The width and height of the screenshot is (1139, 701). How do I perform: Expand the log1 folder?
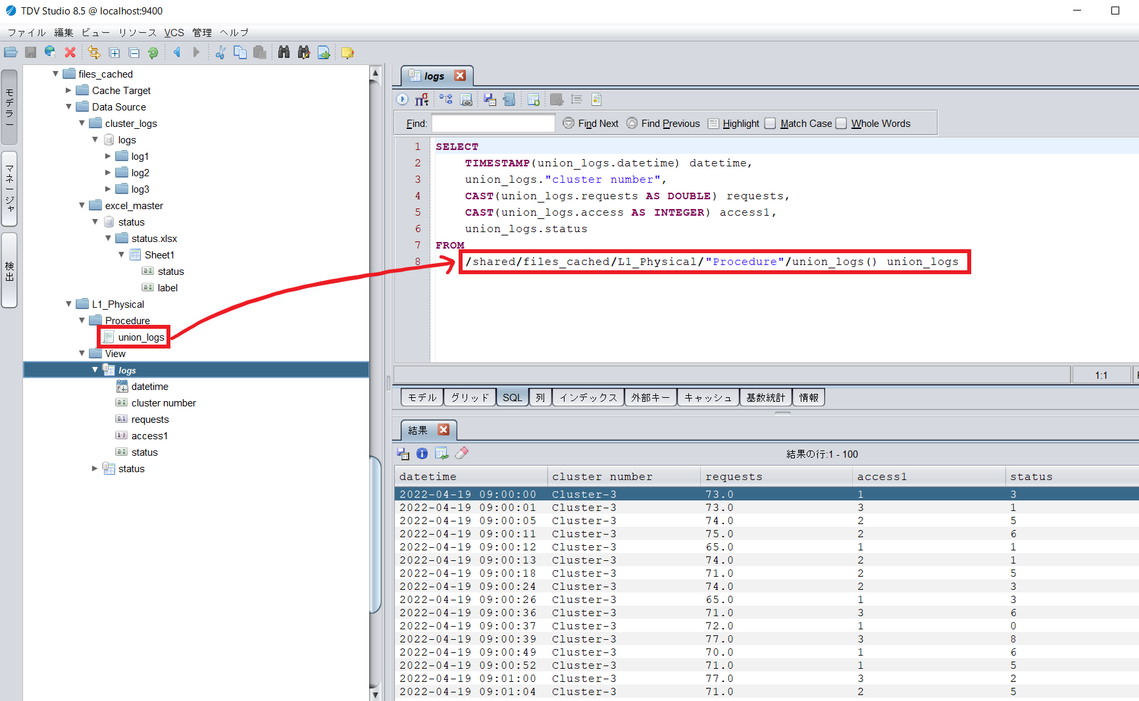[108, 156]
